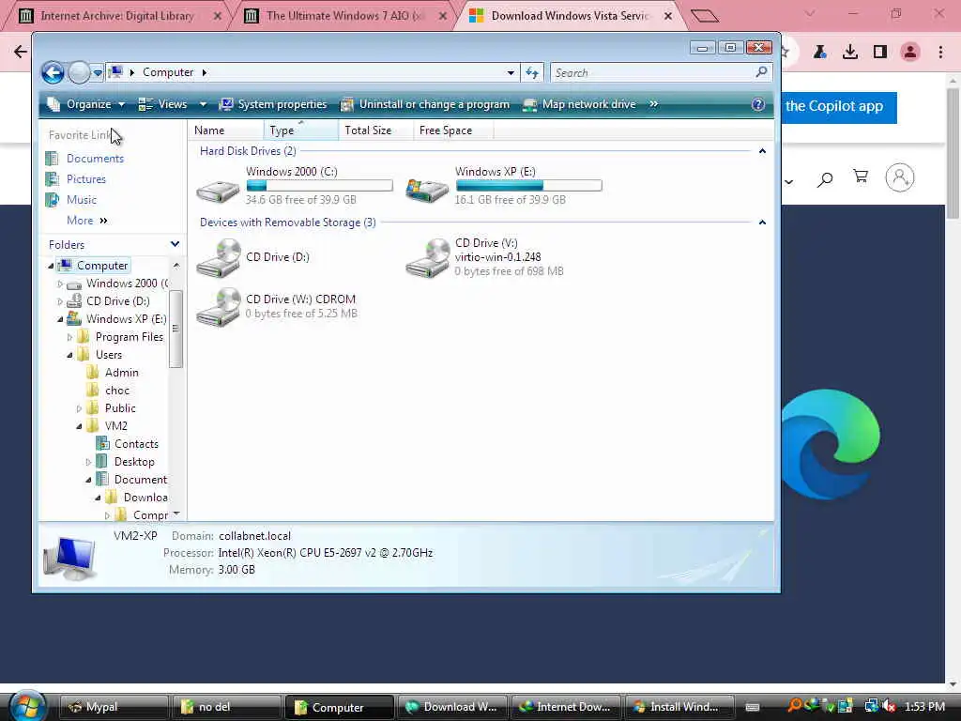The image size is (961, 721).
Task: Open the Organize menu
Action: coord(86,104)
